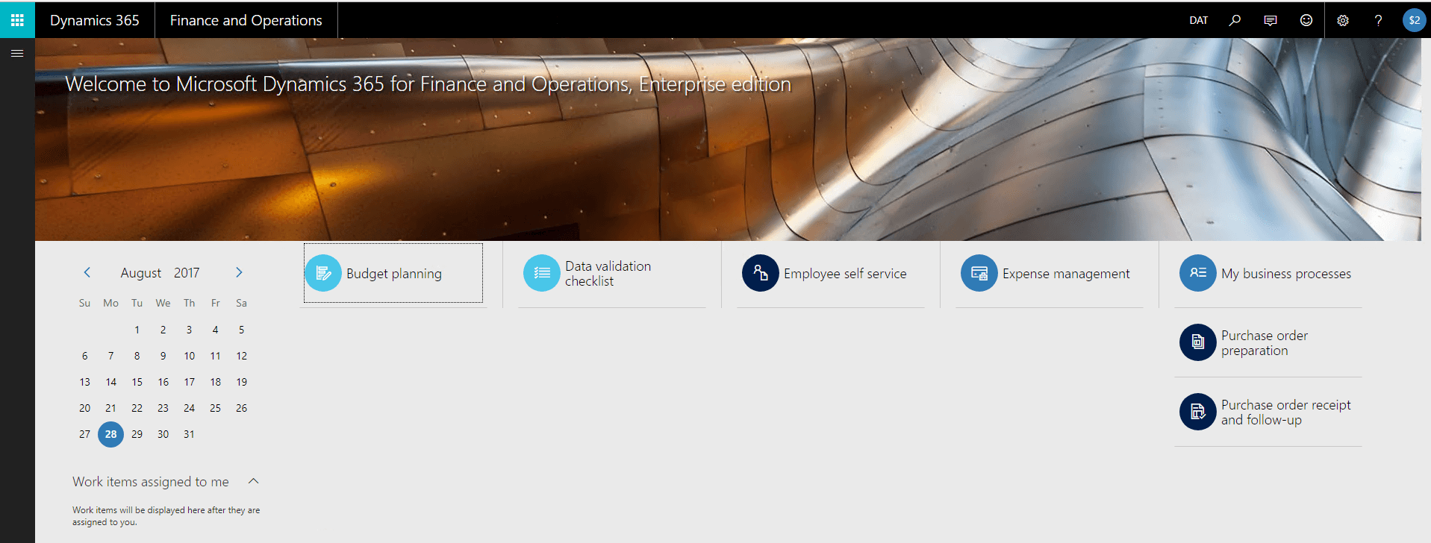The image size is (1431, 543).
Task: Click the August month label
Action: point(141,273)
